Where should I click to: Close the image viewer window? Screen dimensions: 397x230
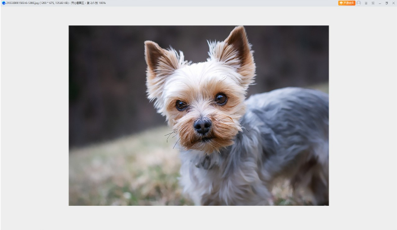click(394, 3)
